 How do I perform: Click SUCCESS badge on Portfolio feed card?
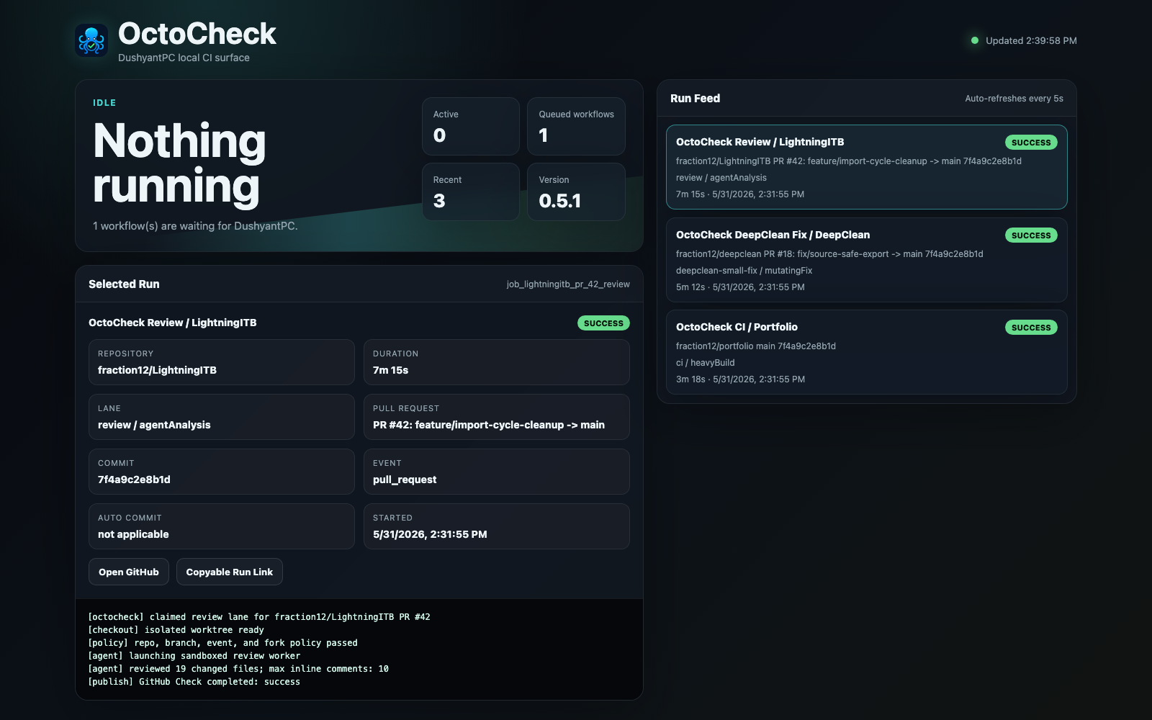pyautogui.click(x=1031, y=328)
